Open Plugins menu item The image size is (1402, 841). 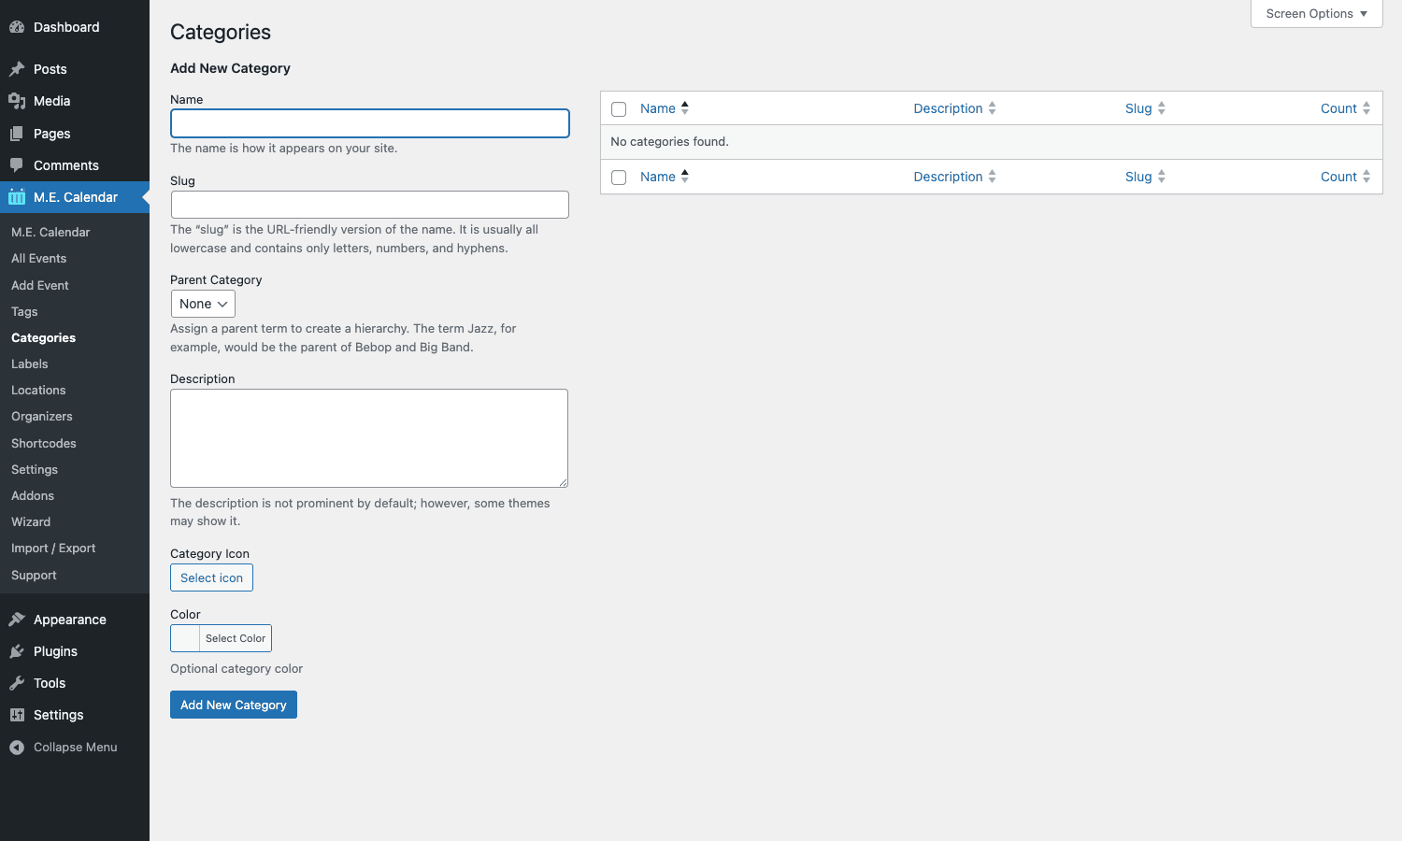[x=75, y=651]
